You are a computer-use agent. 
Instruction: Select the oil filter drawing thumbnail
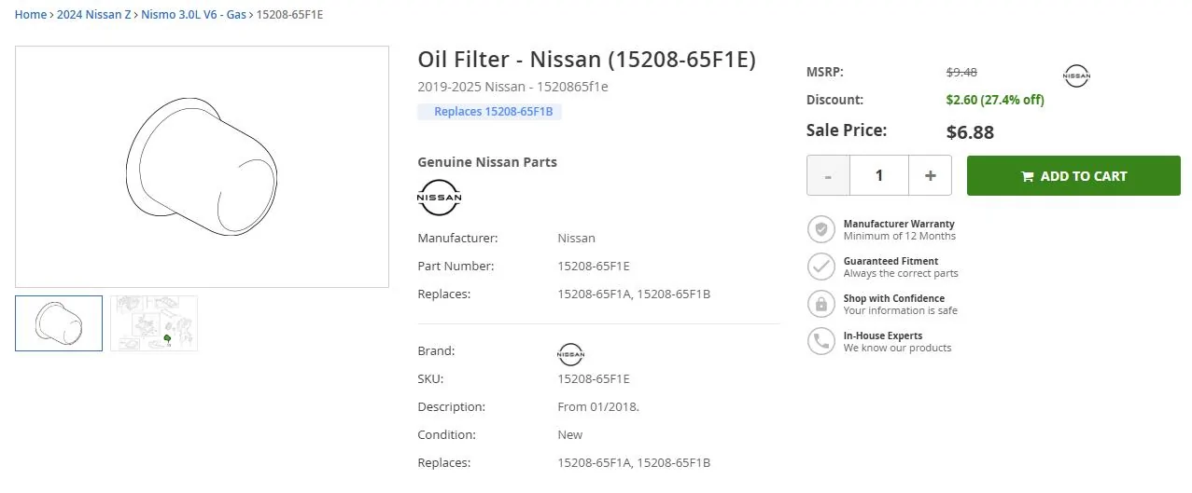(x=59, y=323)
